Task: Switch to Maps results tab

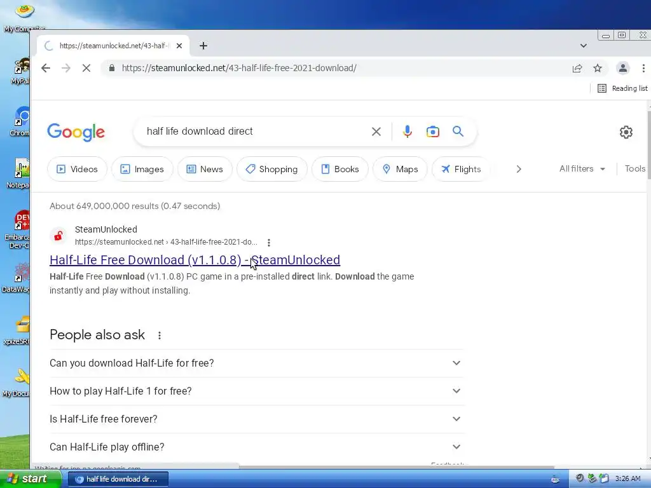Action: (401, 169)
